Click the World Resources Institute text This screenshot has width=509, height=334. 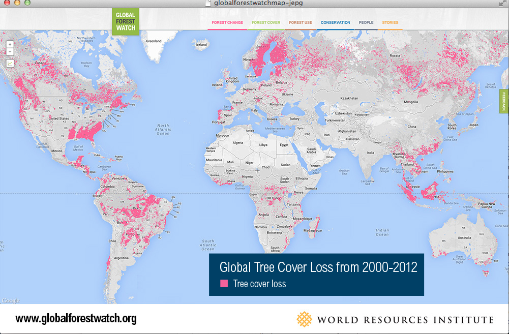coord(405,320)
